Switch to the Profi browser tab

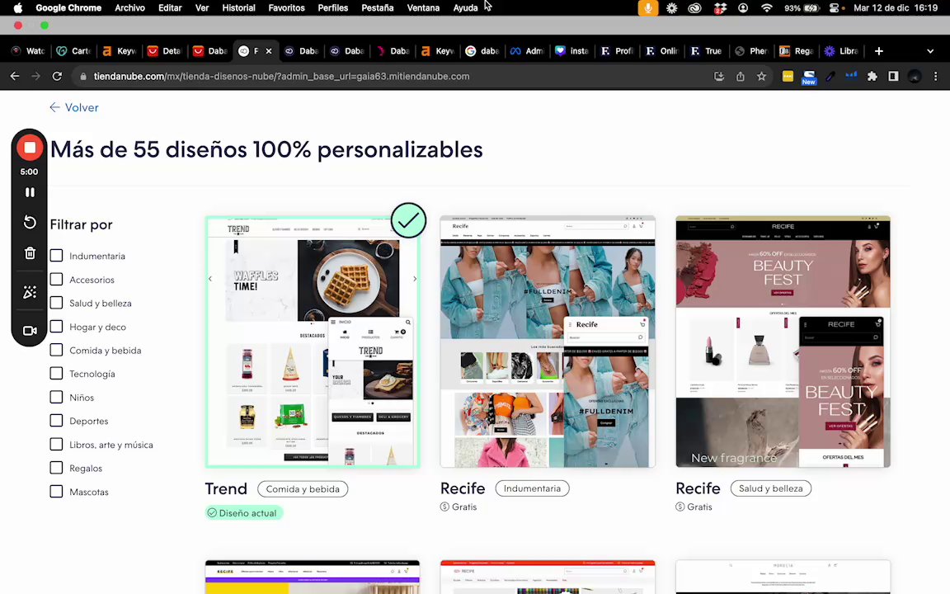click(617, 51)
